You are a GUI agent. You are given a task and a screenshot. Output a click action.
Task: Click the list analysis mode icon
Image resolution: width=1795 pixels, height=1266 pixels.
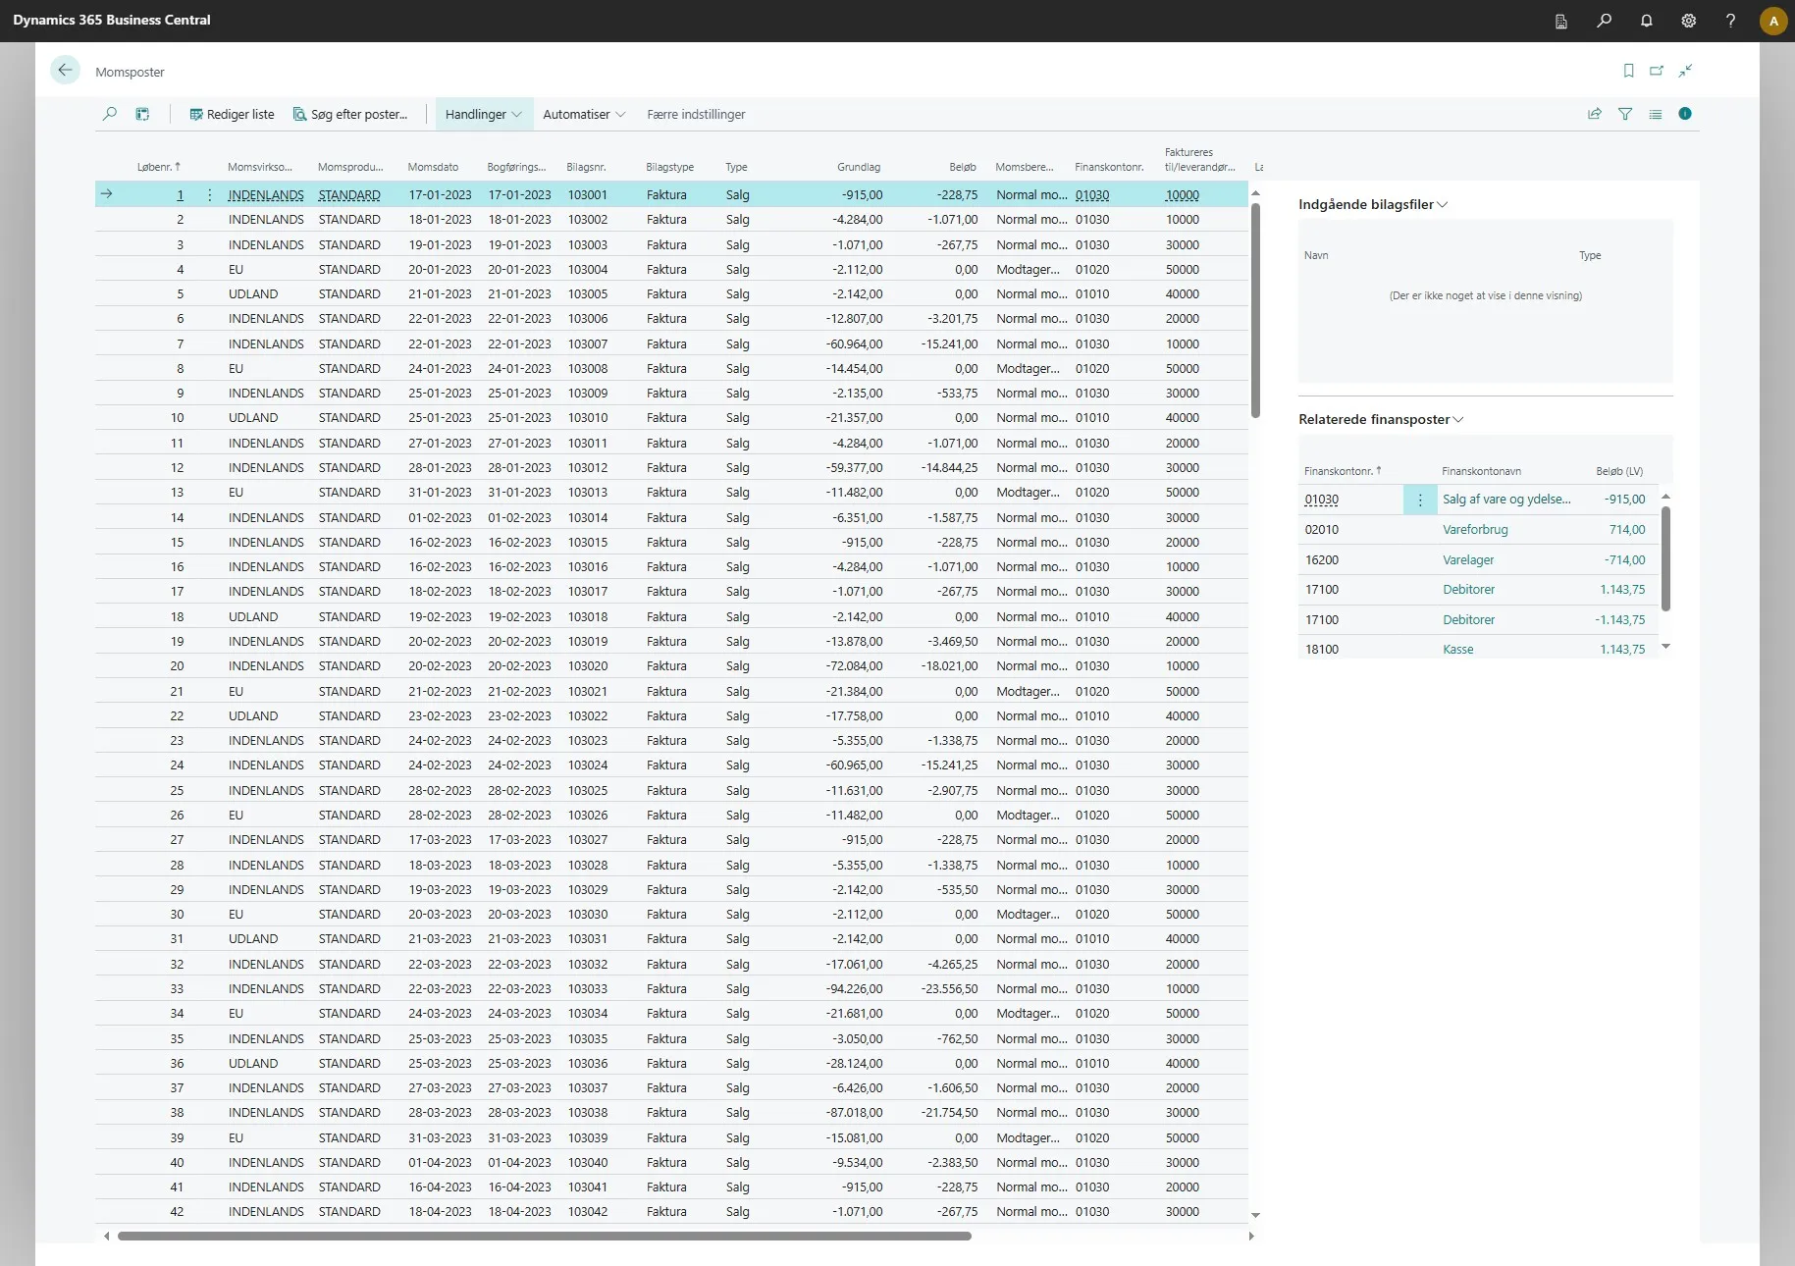click(142, 114)
